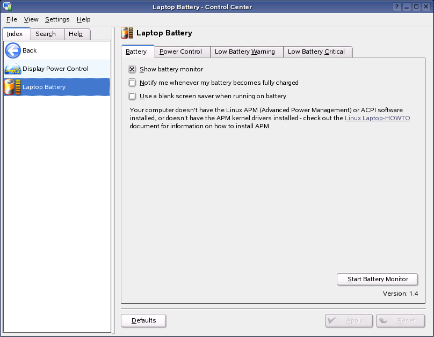The width and height of the screenshot is (434, 337).
Task: Maximize the Control Center window
Action: (416, 6)
